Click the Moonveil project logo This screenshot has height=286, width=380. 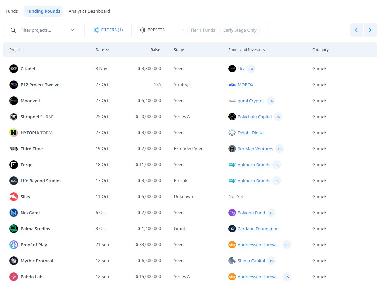[x=14, y=101]
